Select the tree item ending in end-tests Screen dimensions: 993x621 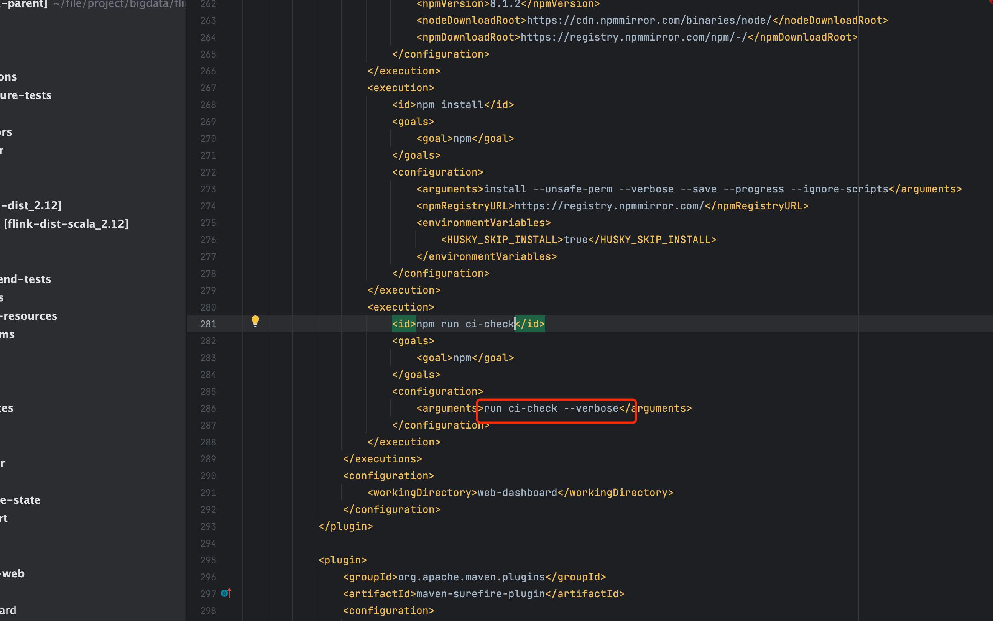click(25, 279)
